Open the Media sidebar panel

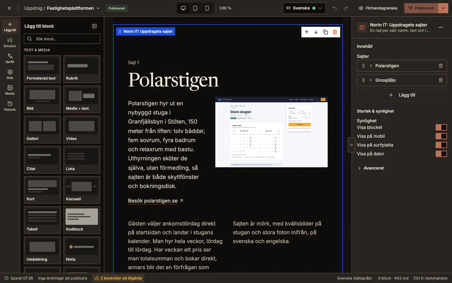click(10, 90)
